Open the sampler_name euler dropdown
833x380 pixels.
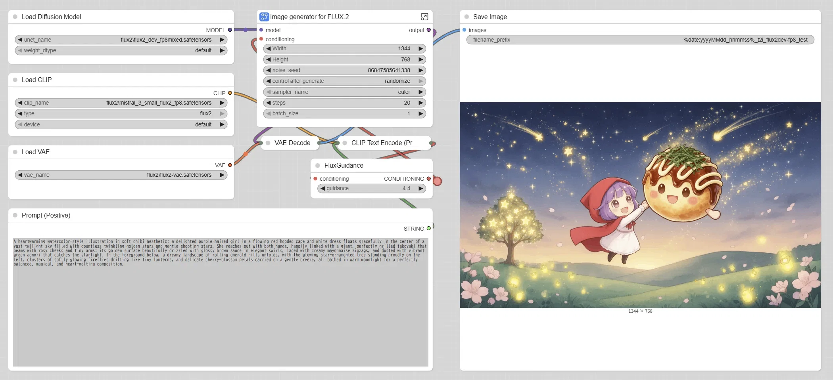pos(344,92)
